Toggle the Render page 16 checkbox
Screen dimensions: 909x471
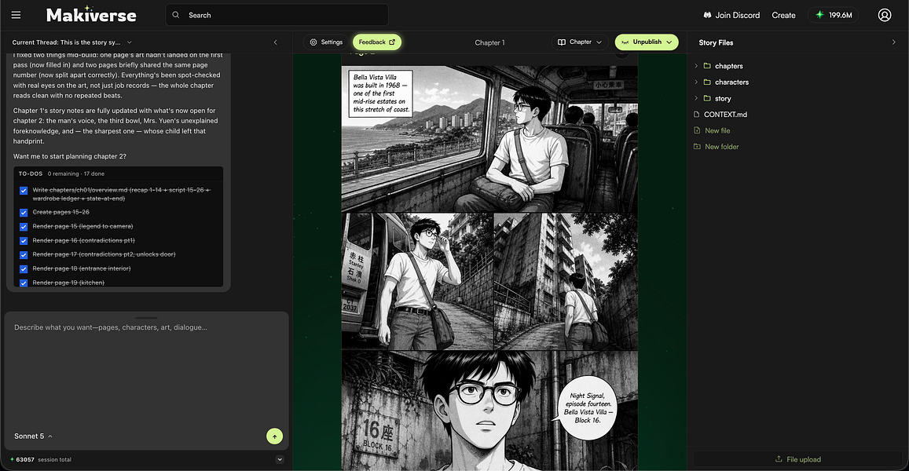[24, 241]
